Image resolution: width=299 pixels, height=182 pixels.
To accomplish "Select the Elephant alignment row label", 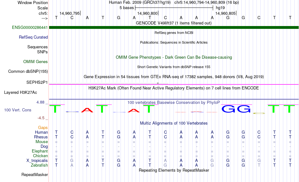I will (x=40, y=151).
